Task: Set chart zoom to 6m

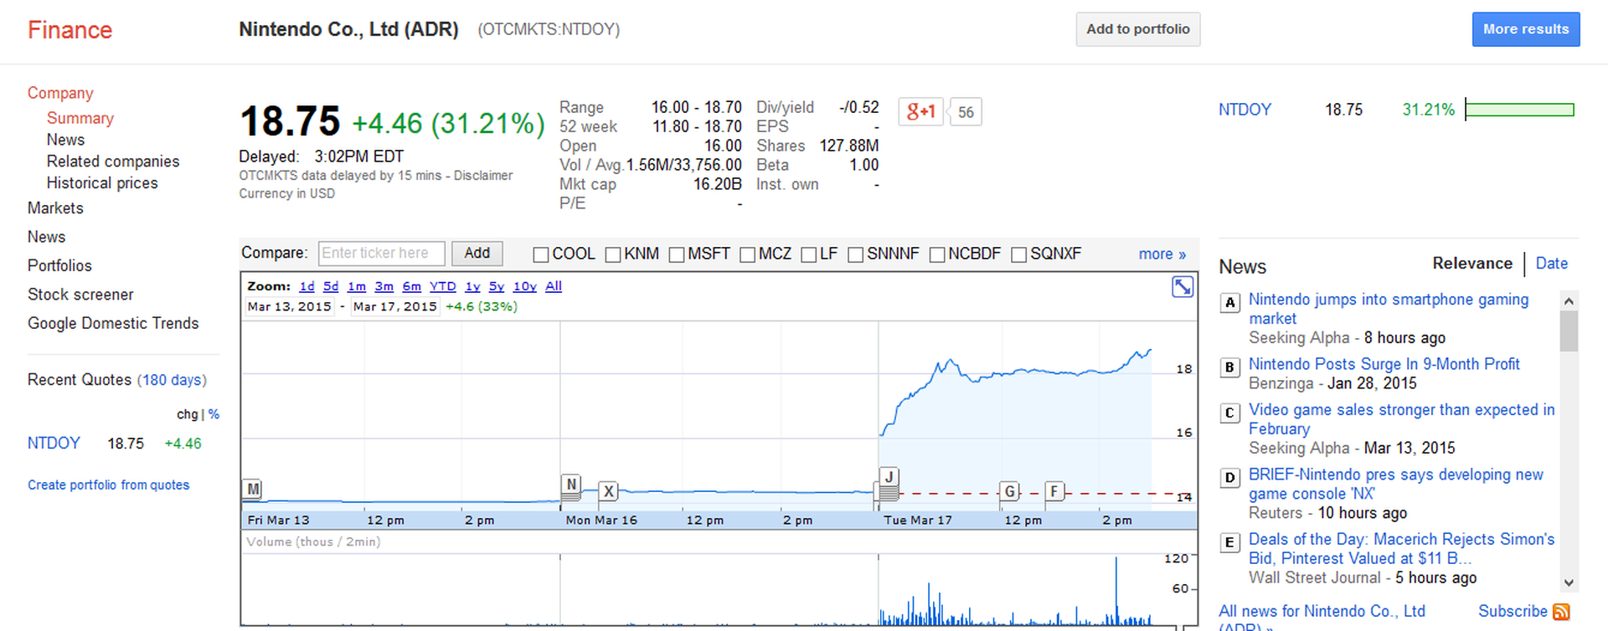Action: pos(411,286)
